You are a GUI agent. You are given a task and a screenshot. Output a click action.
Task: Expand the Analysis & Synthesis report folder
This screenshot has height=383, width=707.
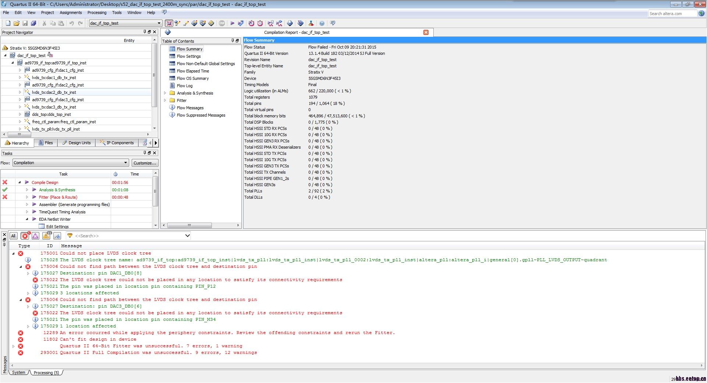(x=165, y=93)
